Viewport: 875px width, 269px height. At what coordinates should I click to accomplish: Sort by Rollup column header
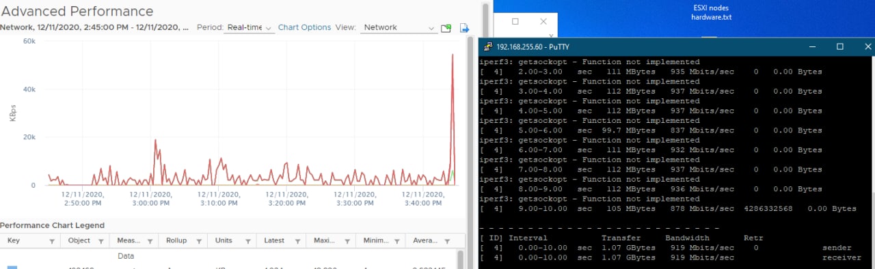click(177, 241)
